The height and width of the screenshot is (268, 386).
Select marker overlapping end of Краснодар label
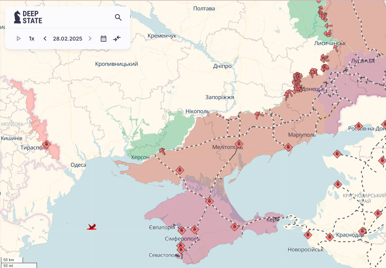click(362, 231)
